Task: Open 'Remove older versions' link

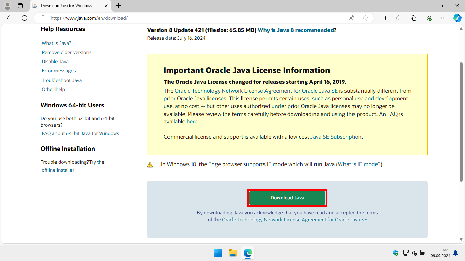Action: (x=66, y=52)
